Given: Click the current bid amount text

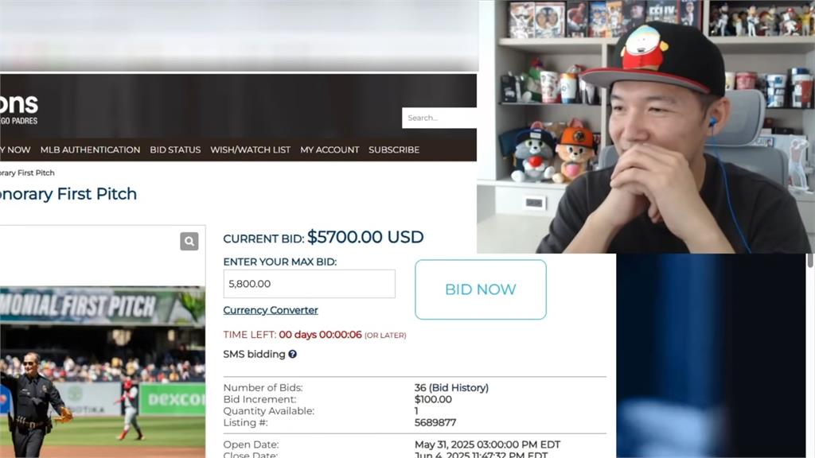Looking at the screenshot, I should click(365, 237).
